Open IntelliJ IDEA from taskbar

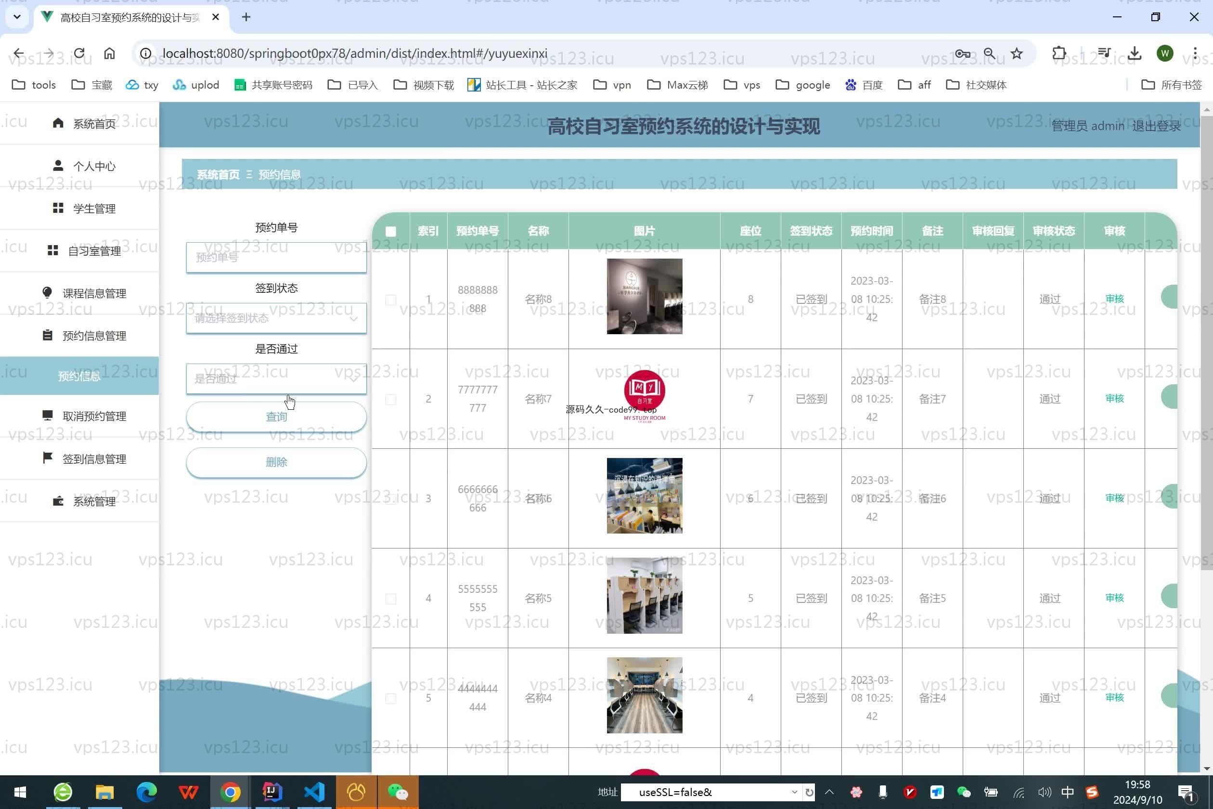272,792
